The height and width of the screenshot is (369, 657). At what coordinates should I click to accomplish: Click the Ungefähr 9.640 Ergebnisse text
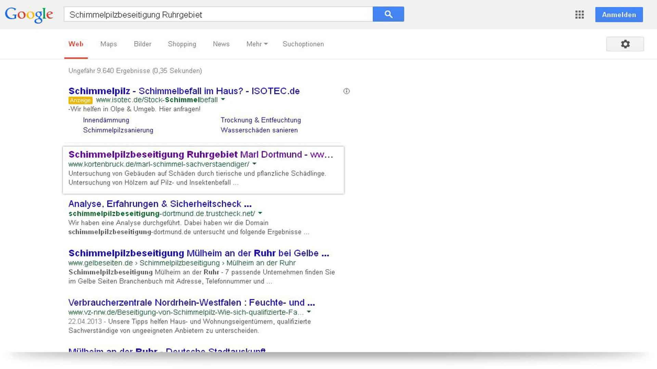(135, 71)
